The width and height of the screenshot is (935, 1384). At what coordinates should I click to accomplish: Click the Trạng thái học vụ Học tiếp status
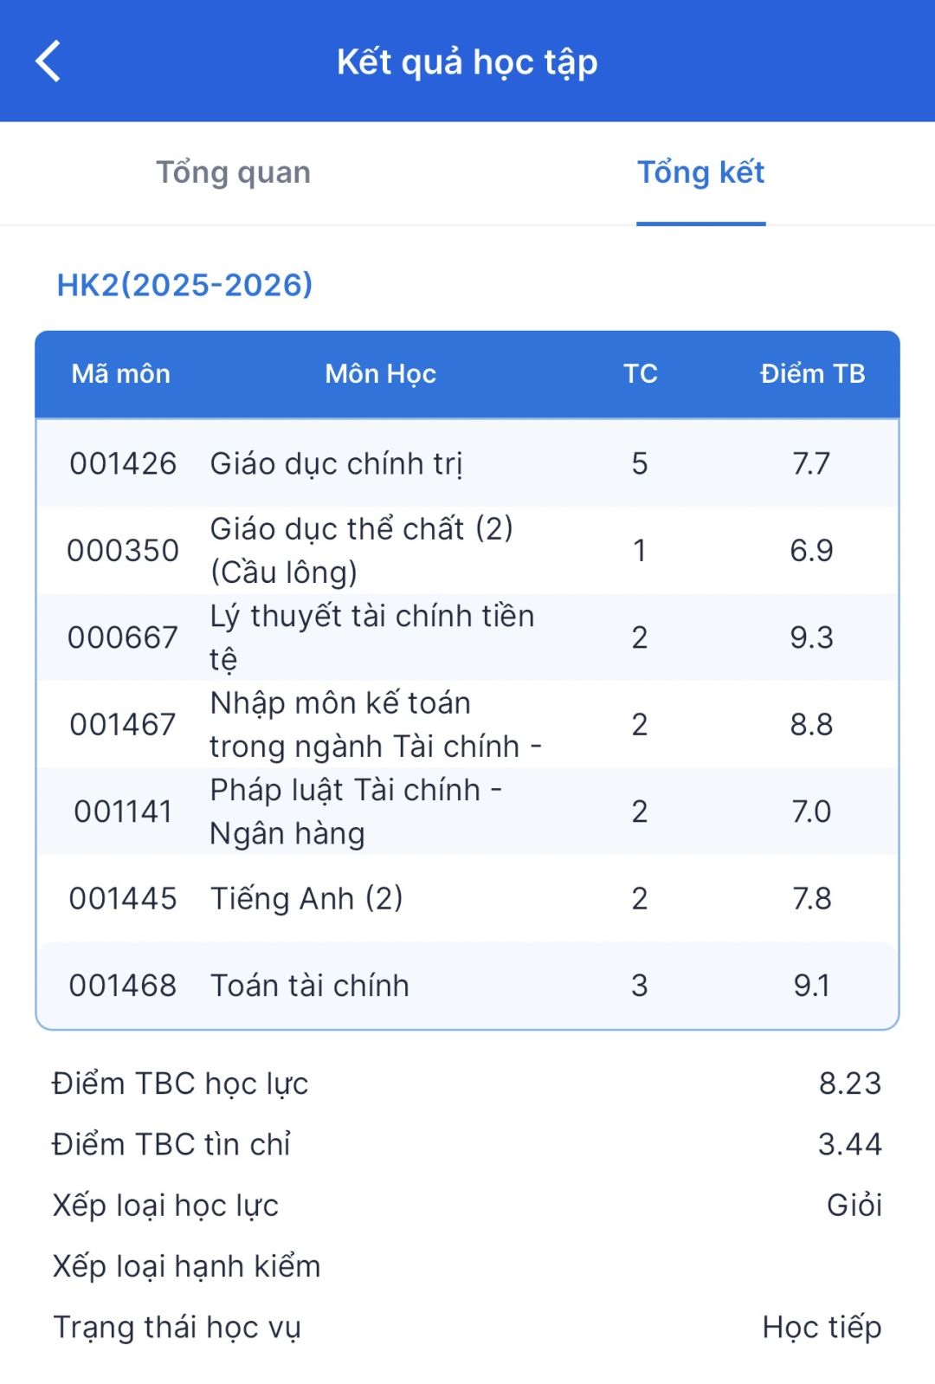coord(822,1327)
